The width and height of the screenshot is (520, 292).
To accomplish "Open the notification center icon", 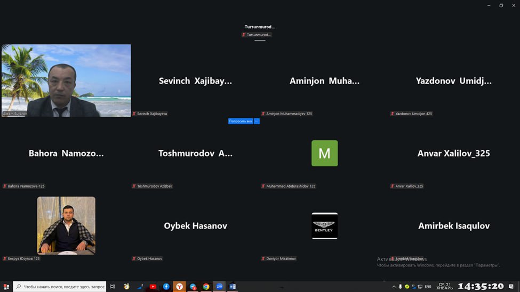I will [511, 287].
